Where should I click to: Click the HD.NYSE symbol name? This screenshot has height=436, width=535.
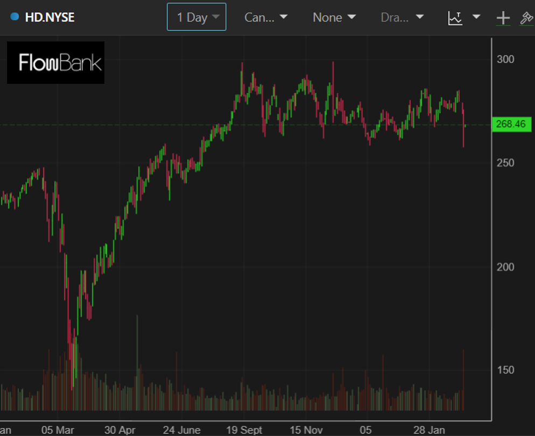50,17
